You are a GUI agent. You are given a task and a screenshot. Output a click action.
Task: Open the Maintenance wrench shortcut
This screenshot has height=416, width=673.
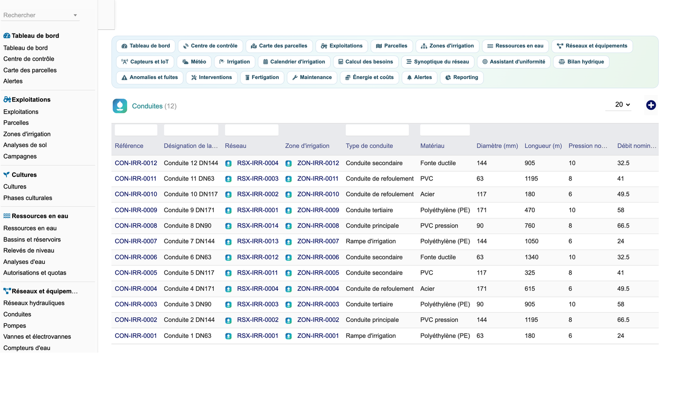[312, 78]
